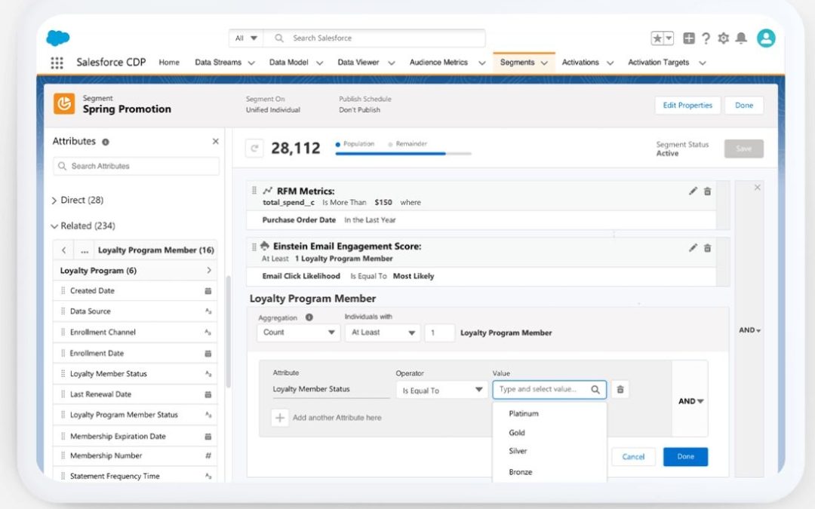
Task: Click the Einstein Email Engagement drag handle
Action: [254, 247]
